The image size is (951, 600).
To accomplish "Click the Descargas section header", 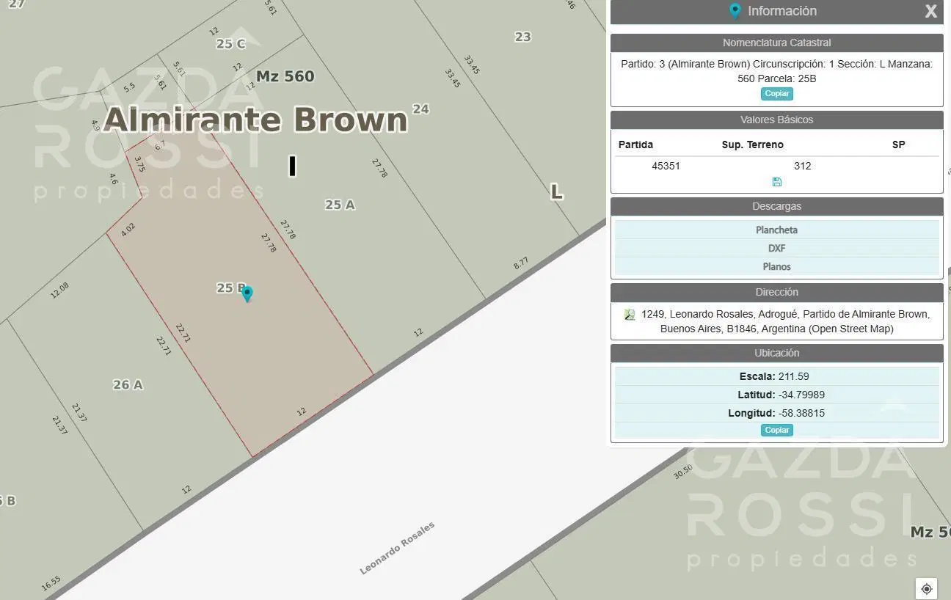I will tap(777, 207).
